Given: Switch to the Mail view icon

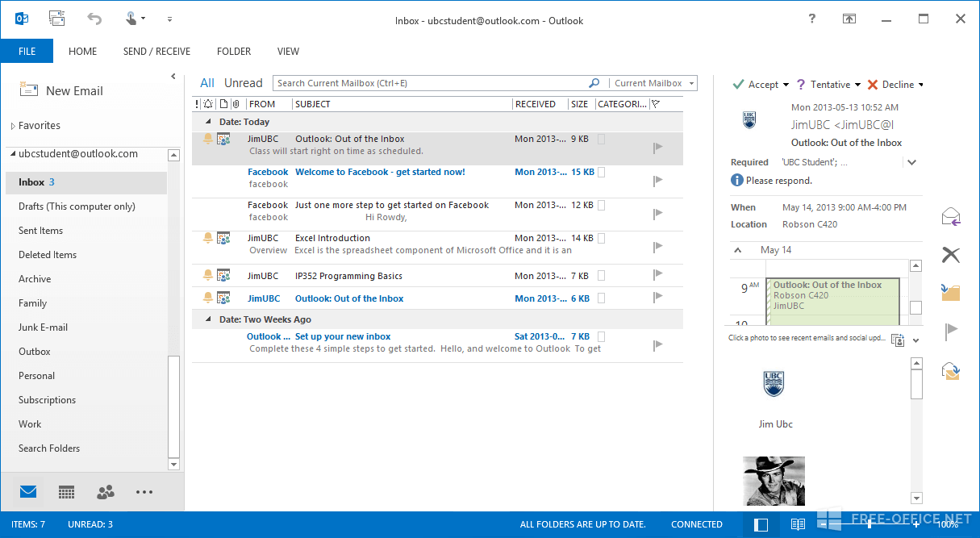Looking at the screenshot, I should point(28,492).
